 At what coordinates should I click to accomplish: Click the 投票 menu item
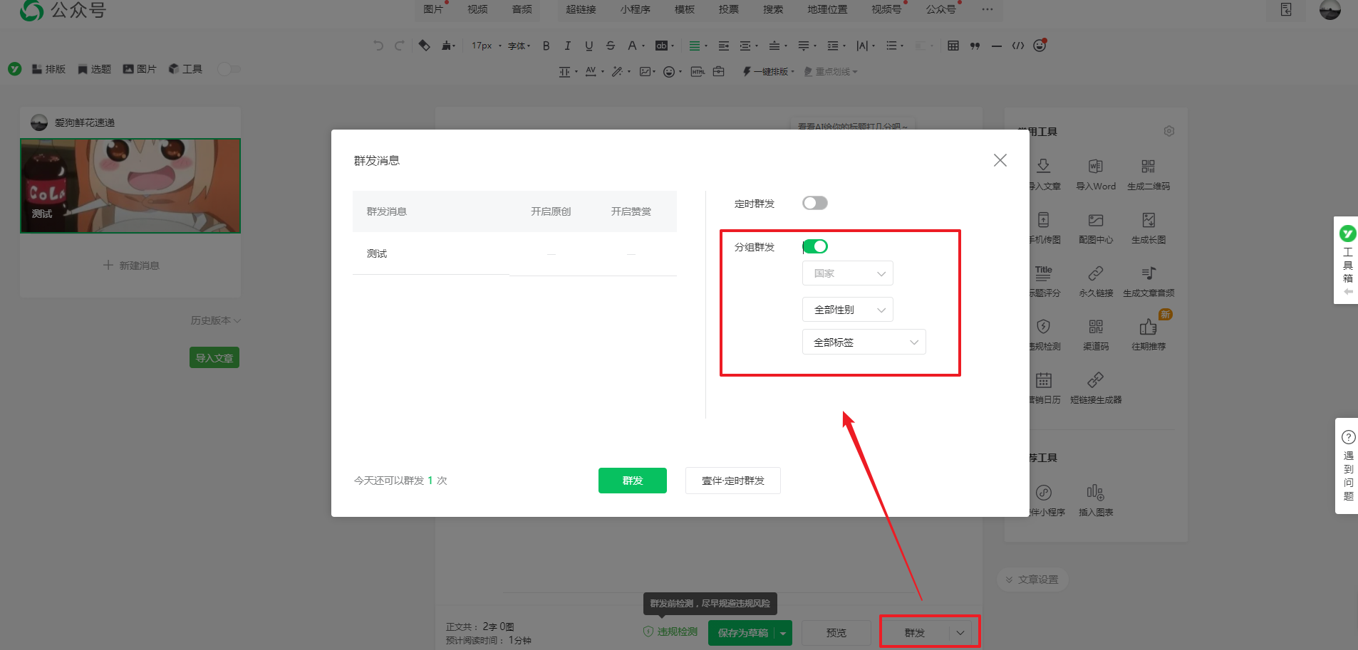point(728,9)
